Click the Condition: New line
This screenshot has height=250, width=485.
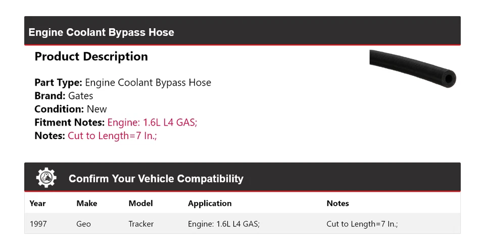[71, 109]
